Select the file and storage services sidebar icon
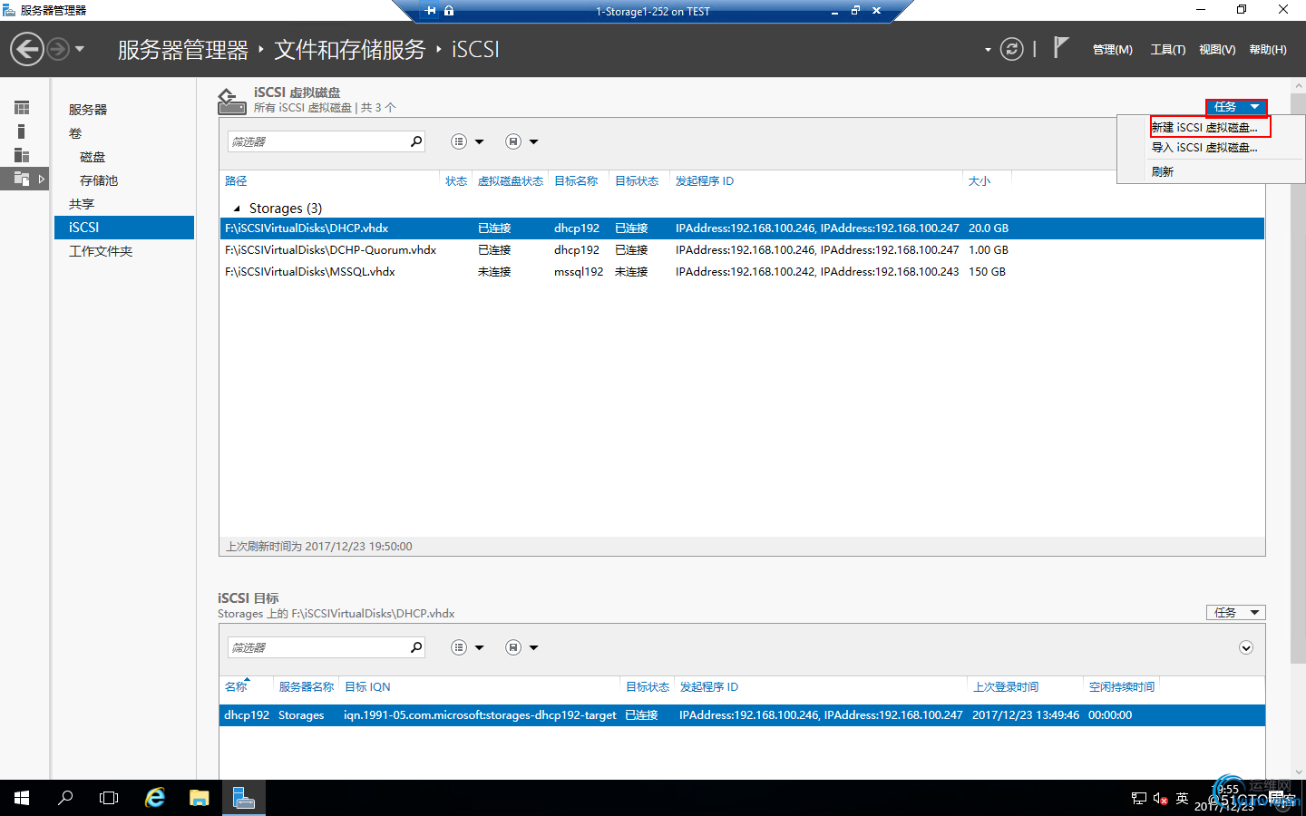Viewport: 1306px width, 816px height. coord(22,179)
